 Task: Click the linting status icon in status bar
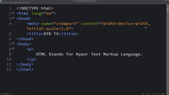[x=159, y=94]
